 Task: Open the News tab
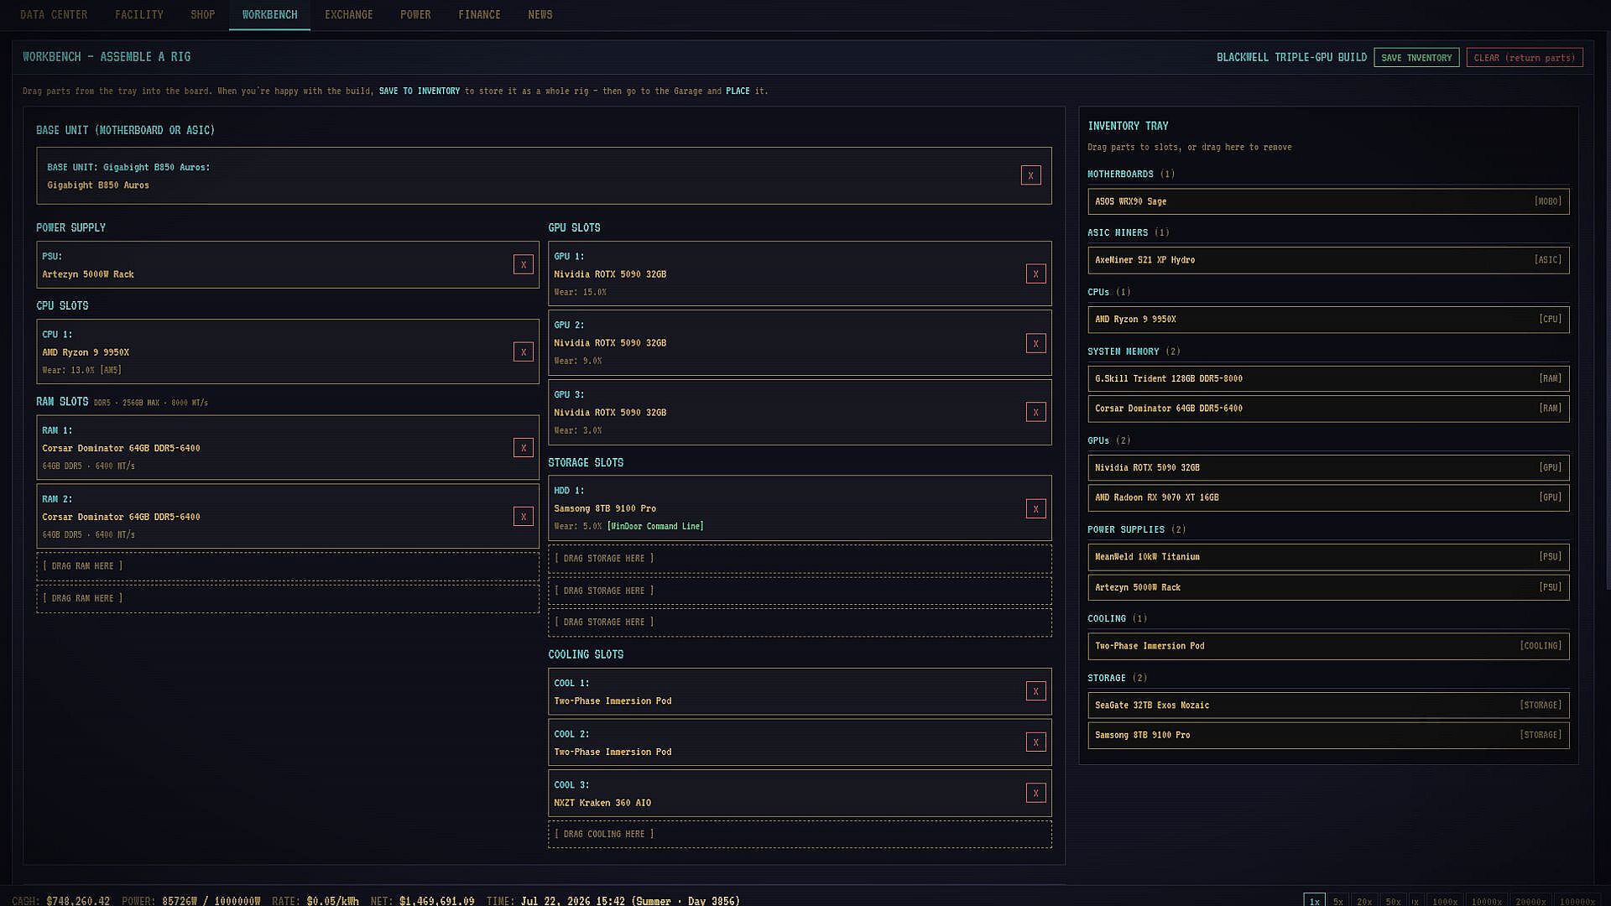tap(540, 15)
